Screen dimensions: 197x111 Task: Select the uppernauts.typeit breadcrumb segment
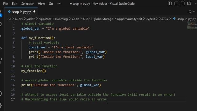(x=129, y=19)
